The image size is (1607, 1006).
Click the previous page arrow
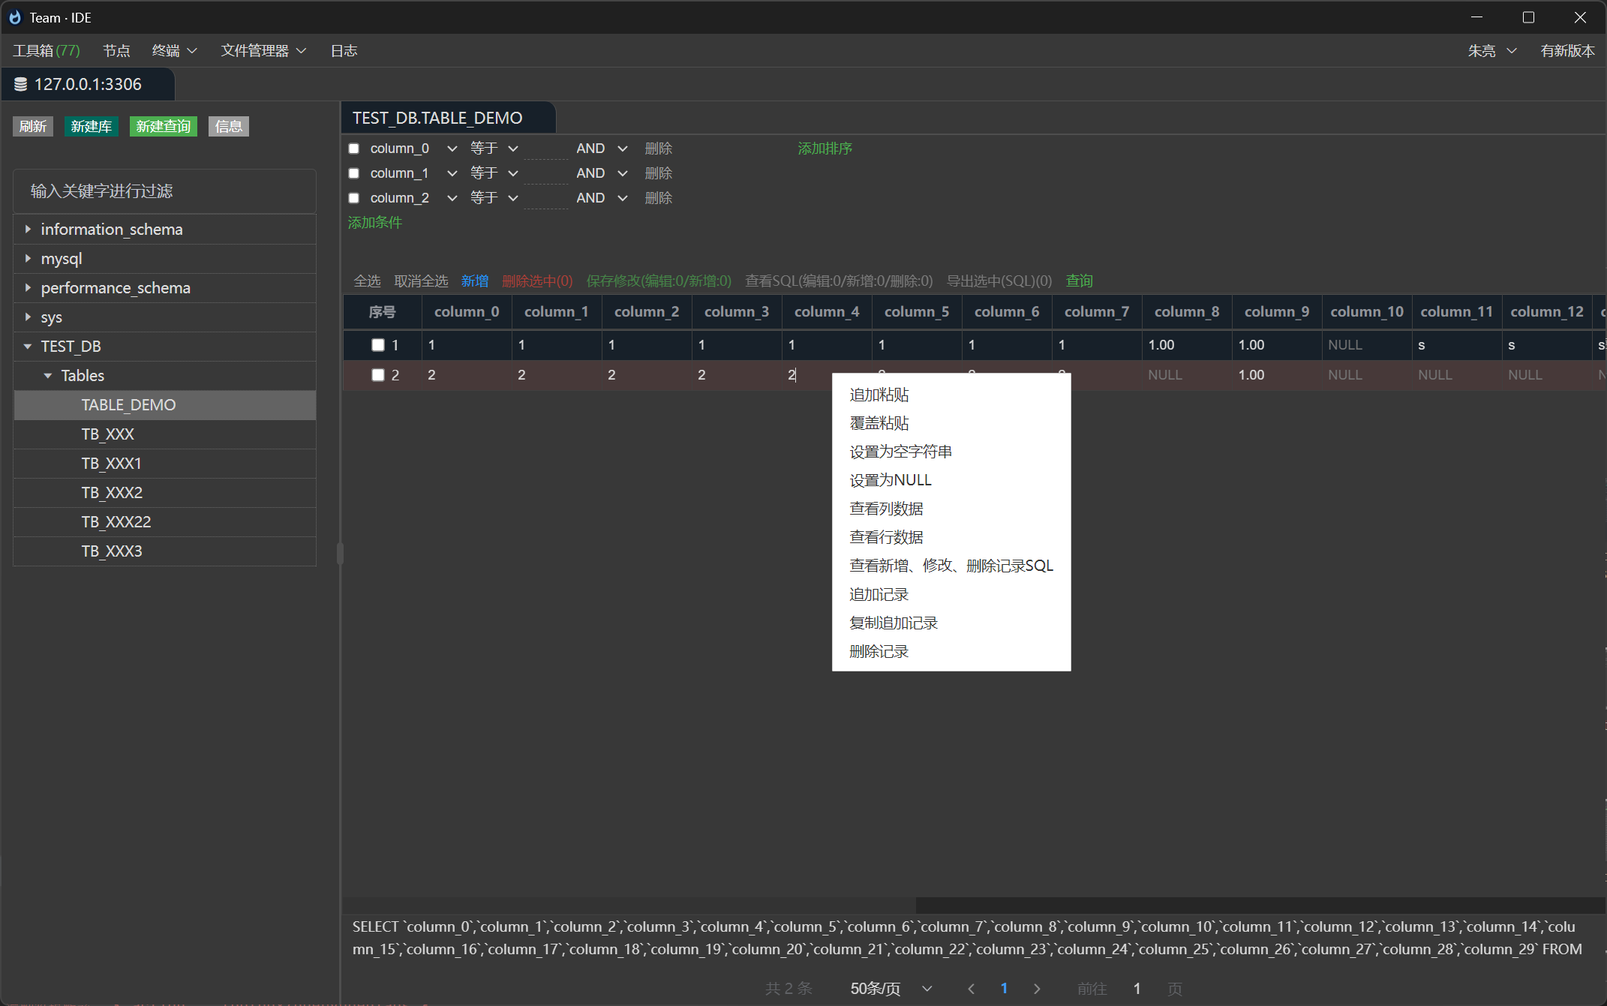[x=971, y=989]
